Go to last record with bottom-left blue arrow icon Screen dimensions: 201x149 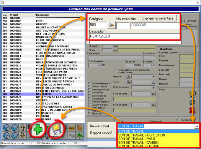(x=6, y=136)
